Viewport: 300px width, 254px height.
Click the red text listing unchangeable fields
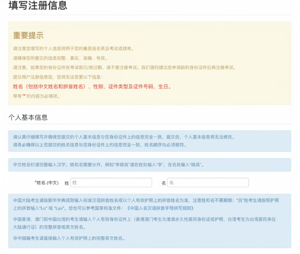(x=92, y=86)
